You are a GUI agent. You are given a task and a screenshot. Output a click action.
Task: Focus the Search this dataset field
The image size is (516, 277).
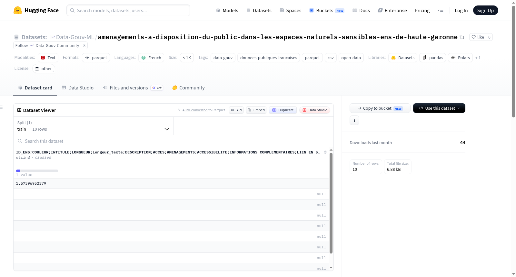[174, 141]
